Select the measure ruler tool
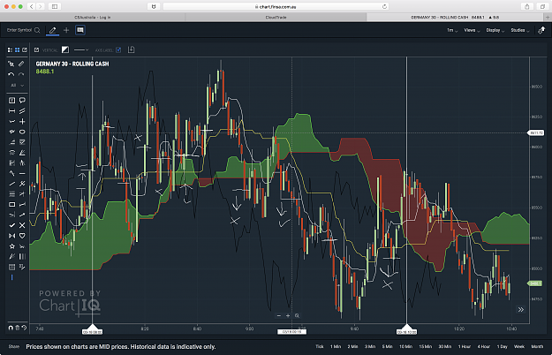The image size is (552, 355). click(x=22, y=64)
